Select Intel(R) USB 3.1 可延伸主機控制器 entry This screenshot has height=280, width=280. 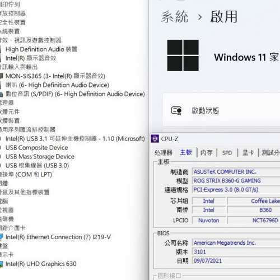pyautogui.click(x=75, y=139)
